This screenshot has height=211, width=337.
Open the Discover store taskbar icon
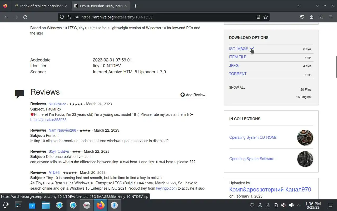point(32,205)
